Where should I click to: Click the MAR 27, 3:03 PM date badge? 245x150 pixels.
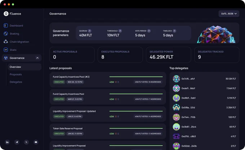(x=75, y=99)
